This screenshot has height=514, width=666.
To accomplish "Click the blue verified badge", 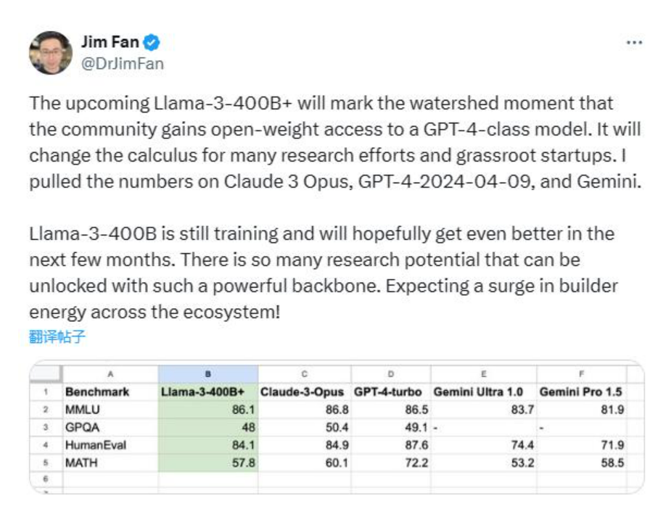I will point(152,43).
